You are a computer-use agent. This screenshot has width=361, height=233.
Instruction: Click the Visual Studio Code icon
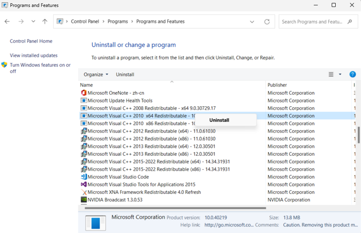click(84, 177)
